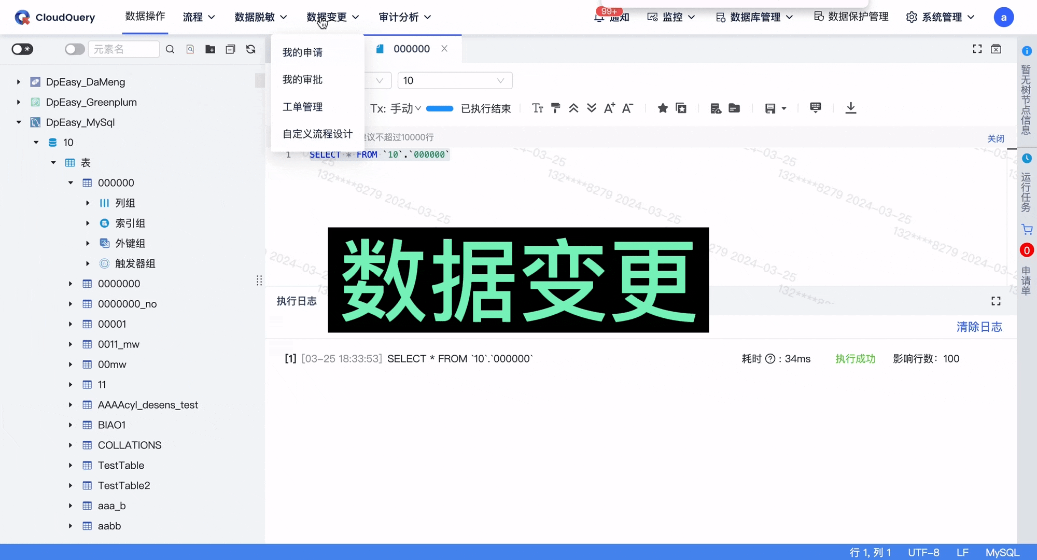The height and width of the screenshot is (560, 1037).
Task: Format the SQL with the beautify tool
Action: [555, 108]
